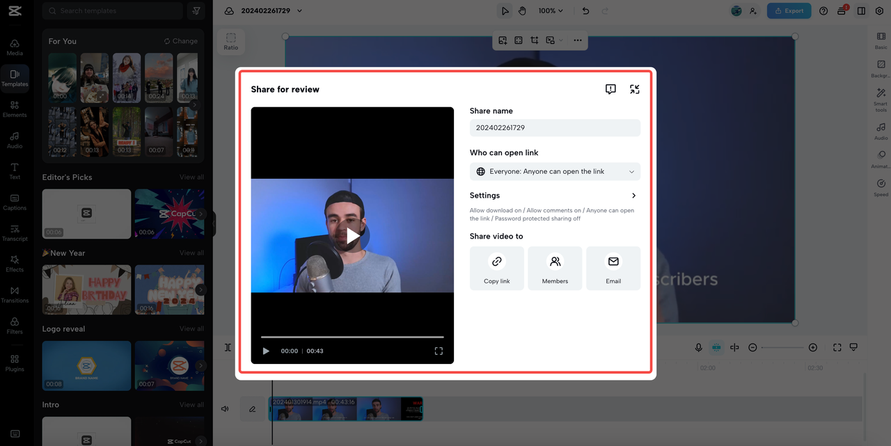Open the Happy Birthday template thumbnail
Image resolution: width=891 pixels, height=446 pixels.
click(x=86, y=289)
